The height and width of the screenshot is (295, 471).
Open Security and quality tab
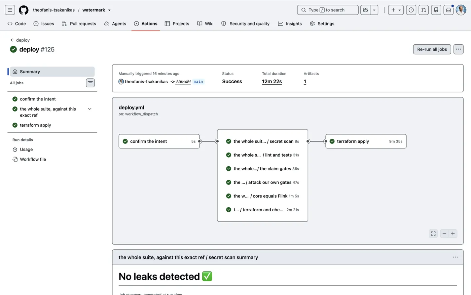pos(246,24)
